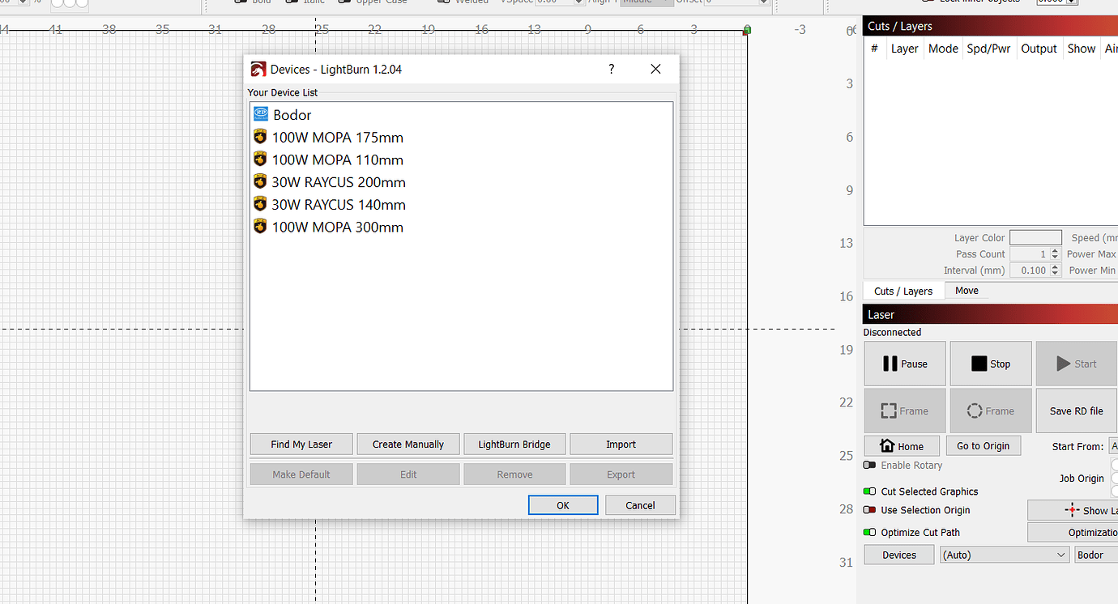Click the Go to Origin button
This screenshot has width=1118, height=604.
pos(984,446)
